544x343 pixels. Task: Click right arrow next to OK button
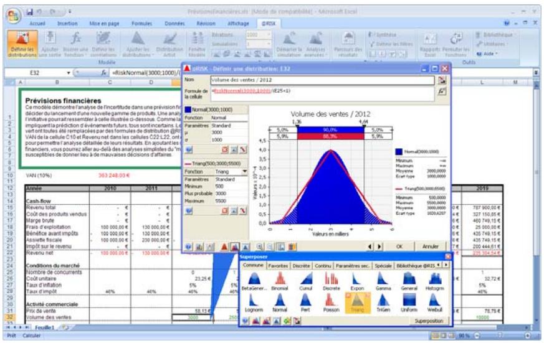[x=379, y=247]
